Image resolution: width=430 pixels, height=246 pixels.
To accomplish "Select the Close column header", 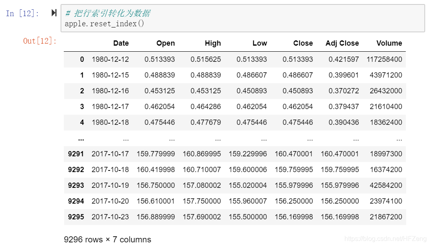I will tap(303, 43).
